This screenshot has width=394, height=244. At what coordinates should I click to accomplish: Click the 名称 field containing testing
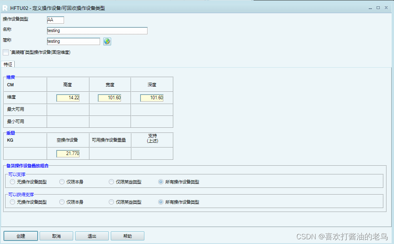click(x=97, y=30)
